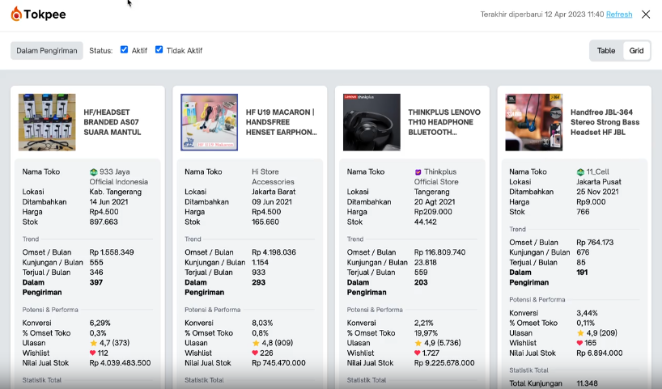Click the 933 Jaya store badge icon
Viewport: 662px width, 389px height.
pos(93,172)
